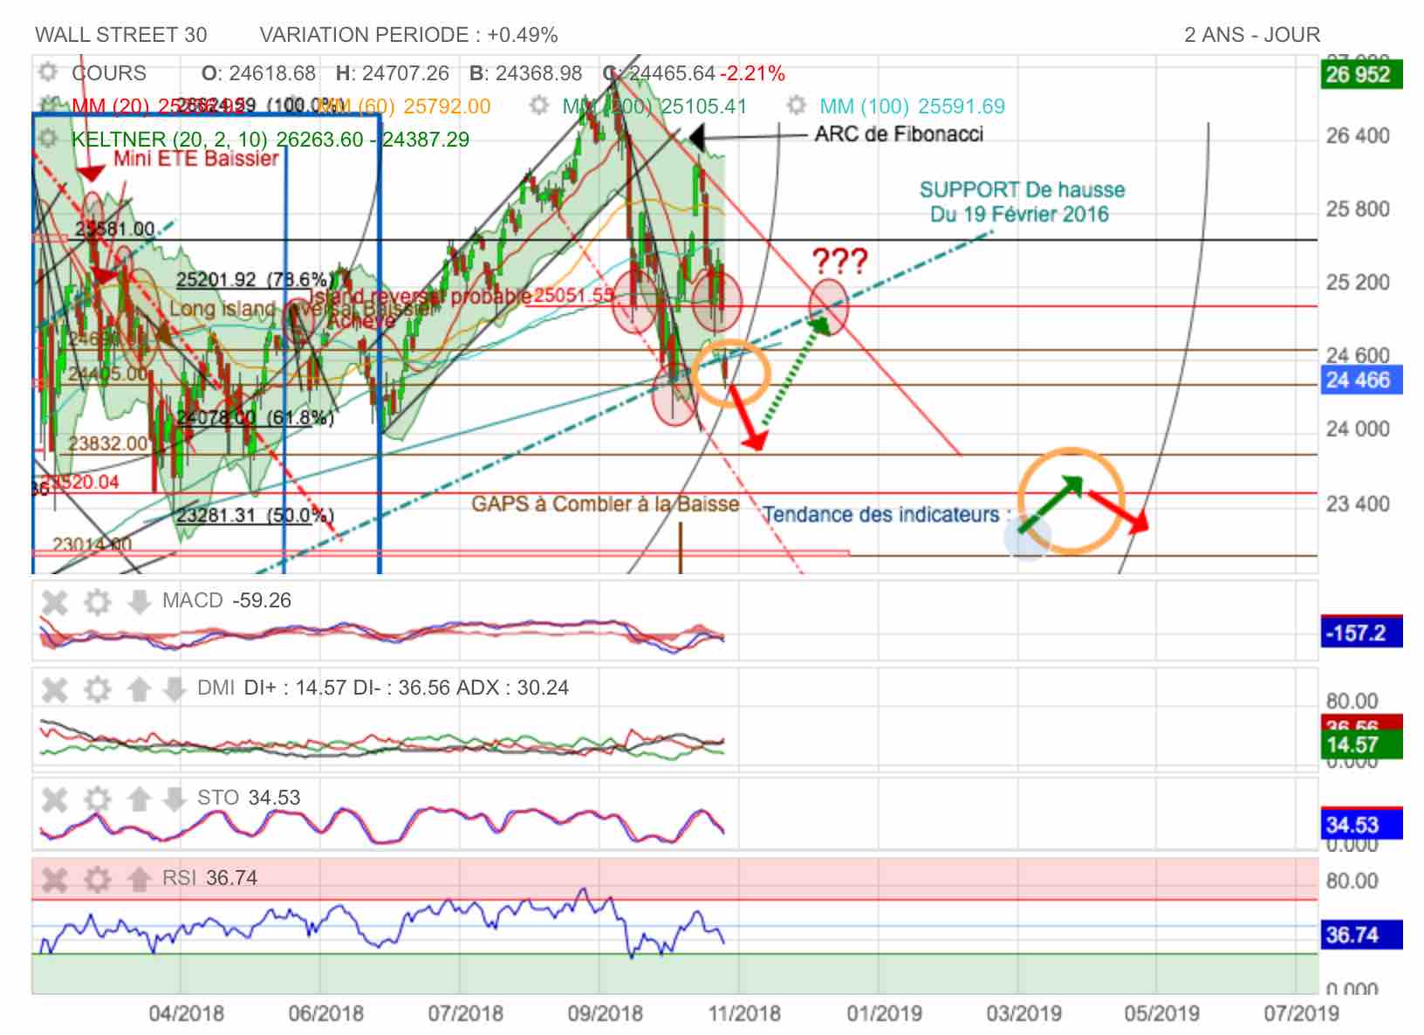Click the 25201.92 (78.6%) Fibonacci label
Screen dimensions: 1424x1035
point(255,280)
